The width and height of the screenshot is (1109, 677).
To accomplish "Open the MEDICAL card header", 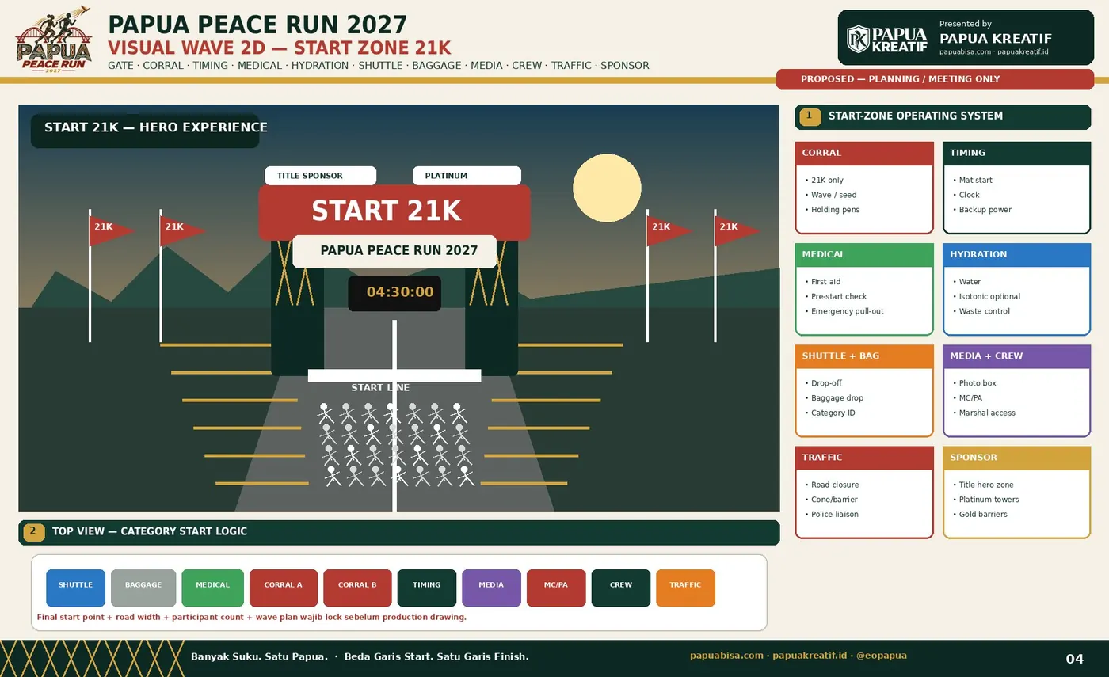I will [x=864, y=255].
